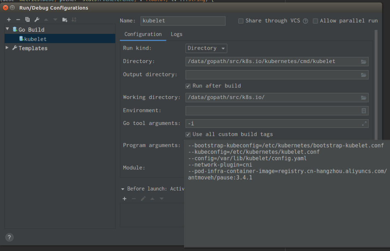Remove configuration with minus icon
Viewport: 390px width, 251px height.
tap(18, 19)
